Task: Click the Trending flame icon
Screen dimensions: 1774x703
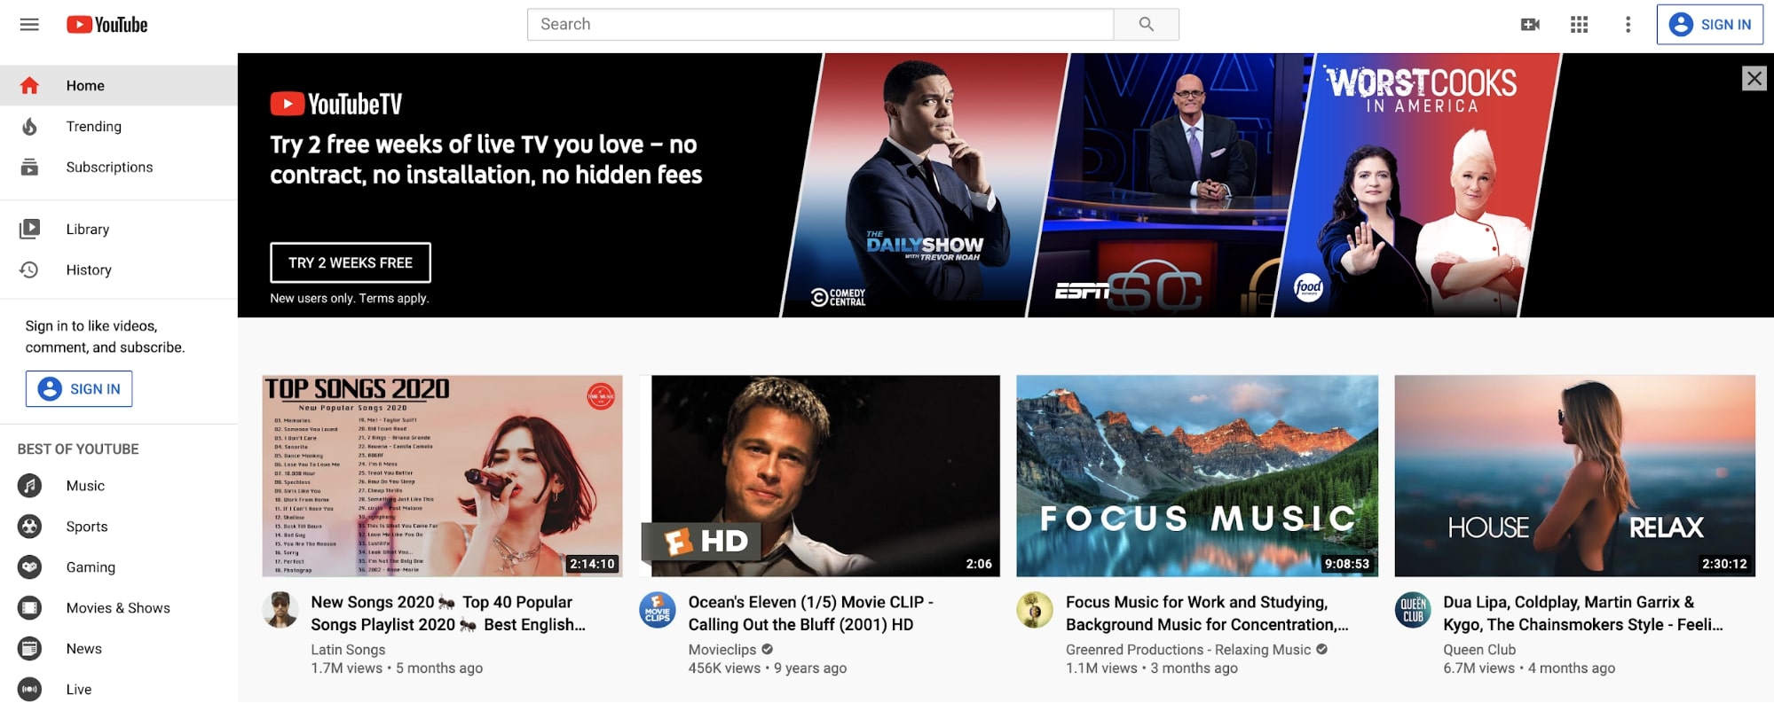Action: 29,126
